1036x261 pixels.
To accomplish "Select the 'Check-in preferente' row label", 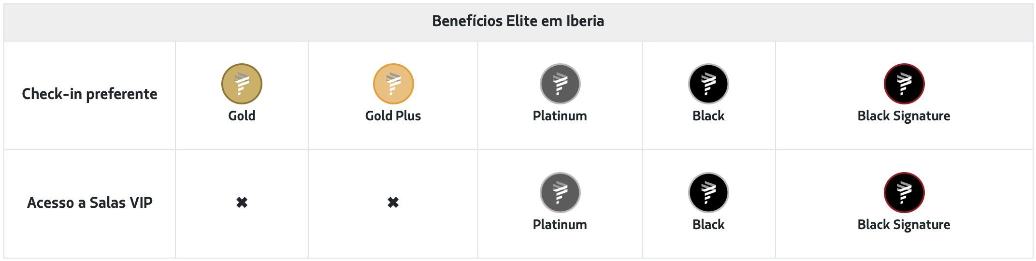I will [89, 94].
